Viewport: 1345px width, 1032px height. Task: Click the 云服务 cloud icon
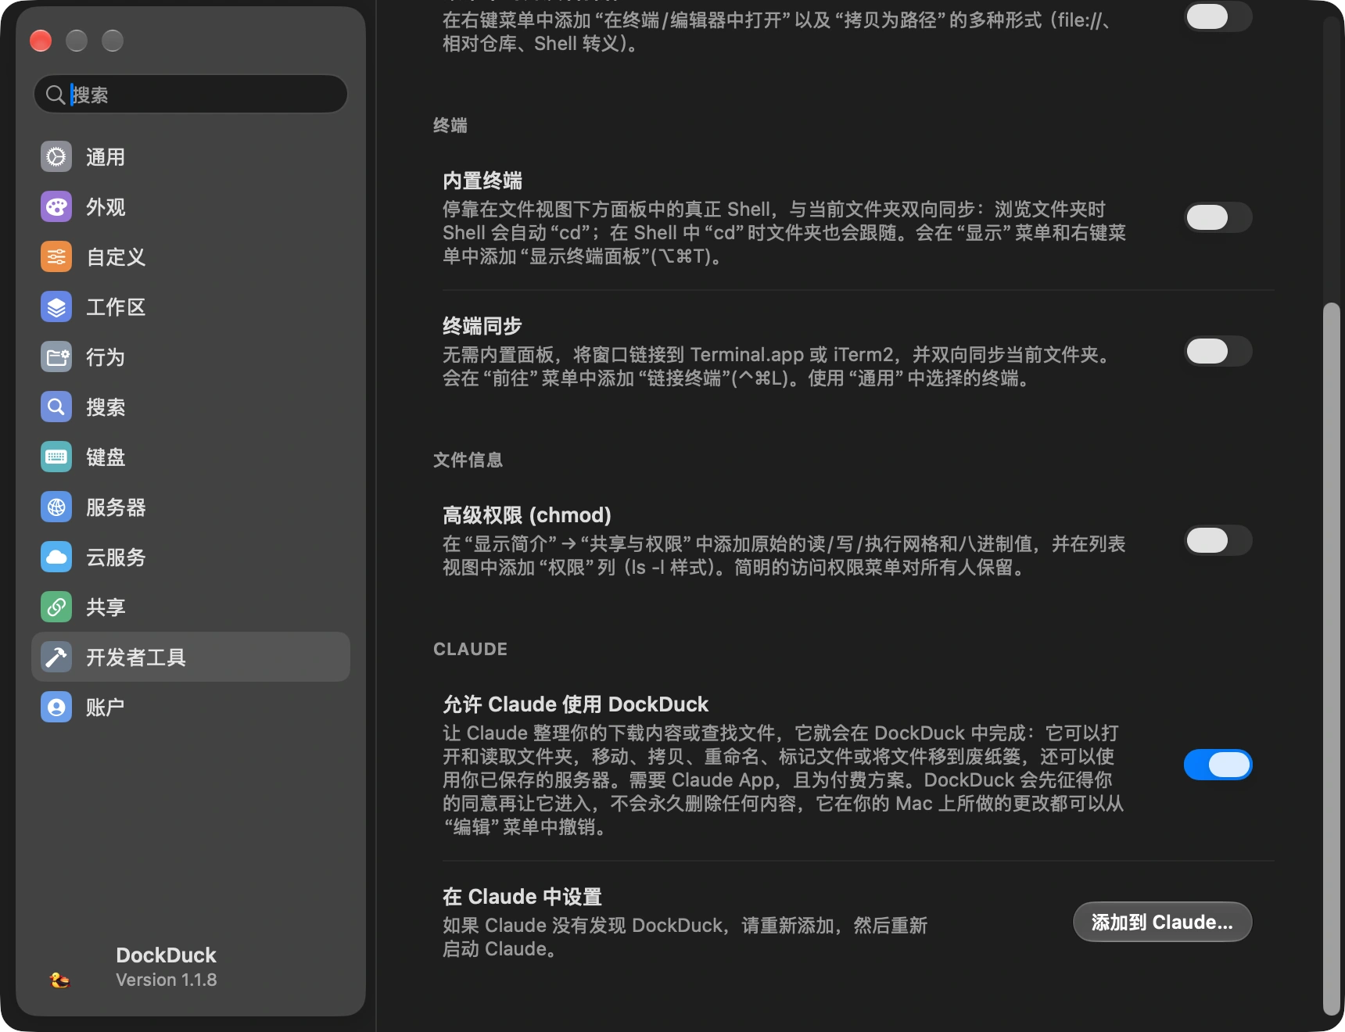pyautogui.click(x=56, y=557)
